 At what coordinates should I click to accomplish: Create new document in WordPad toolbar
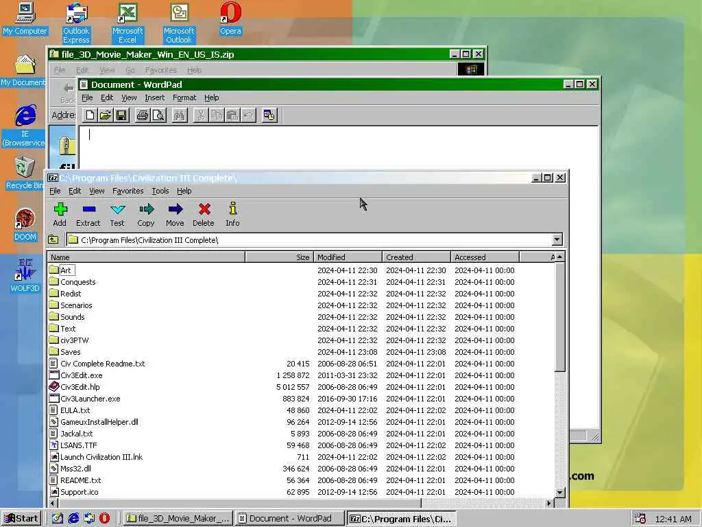click(90, 115)
